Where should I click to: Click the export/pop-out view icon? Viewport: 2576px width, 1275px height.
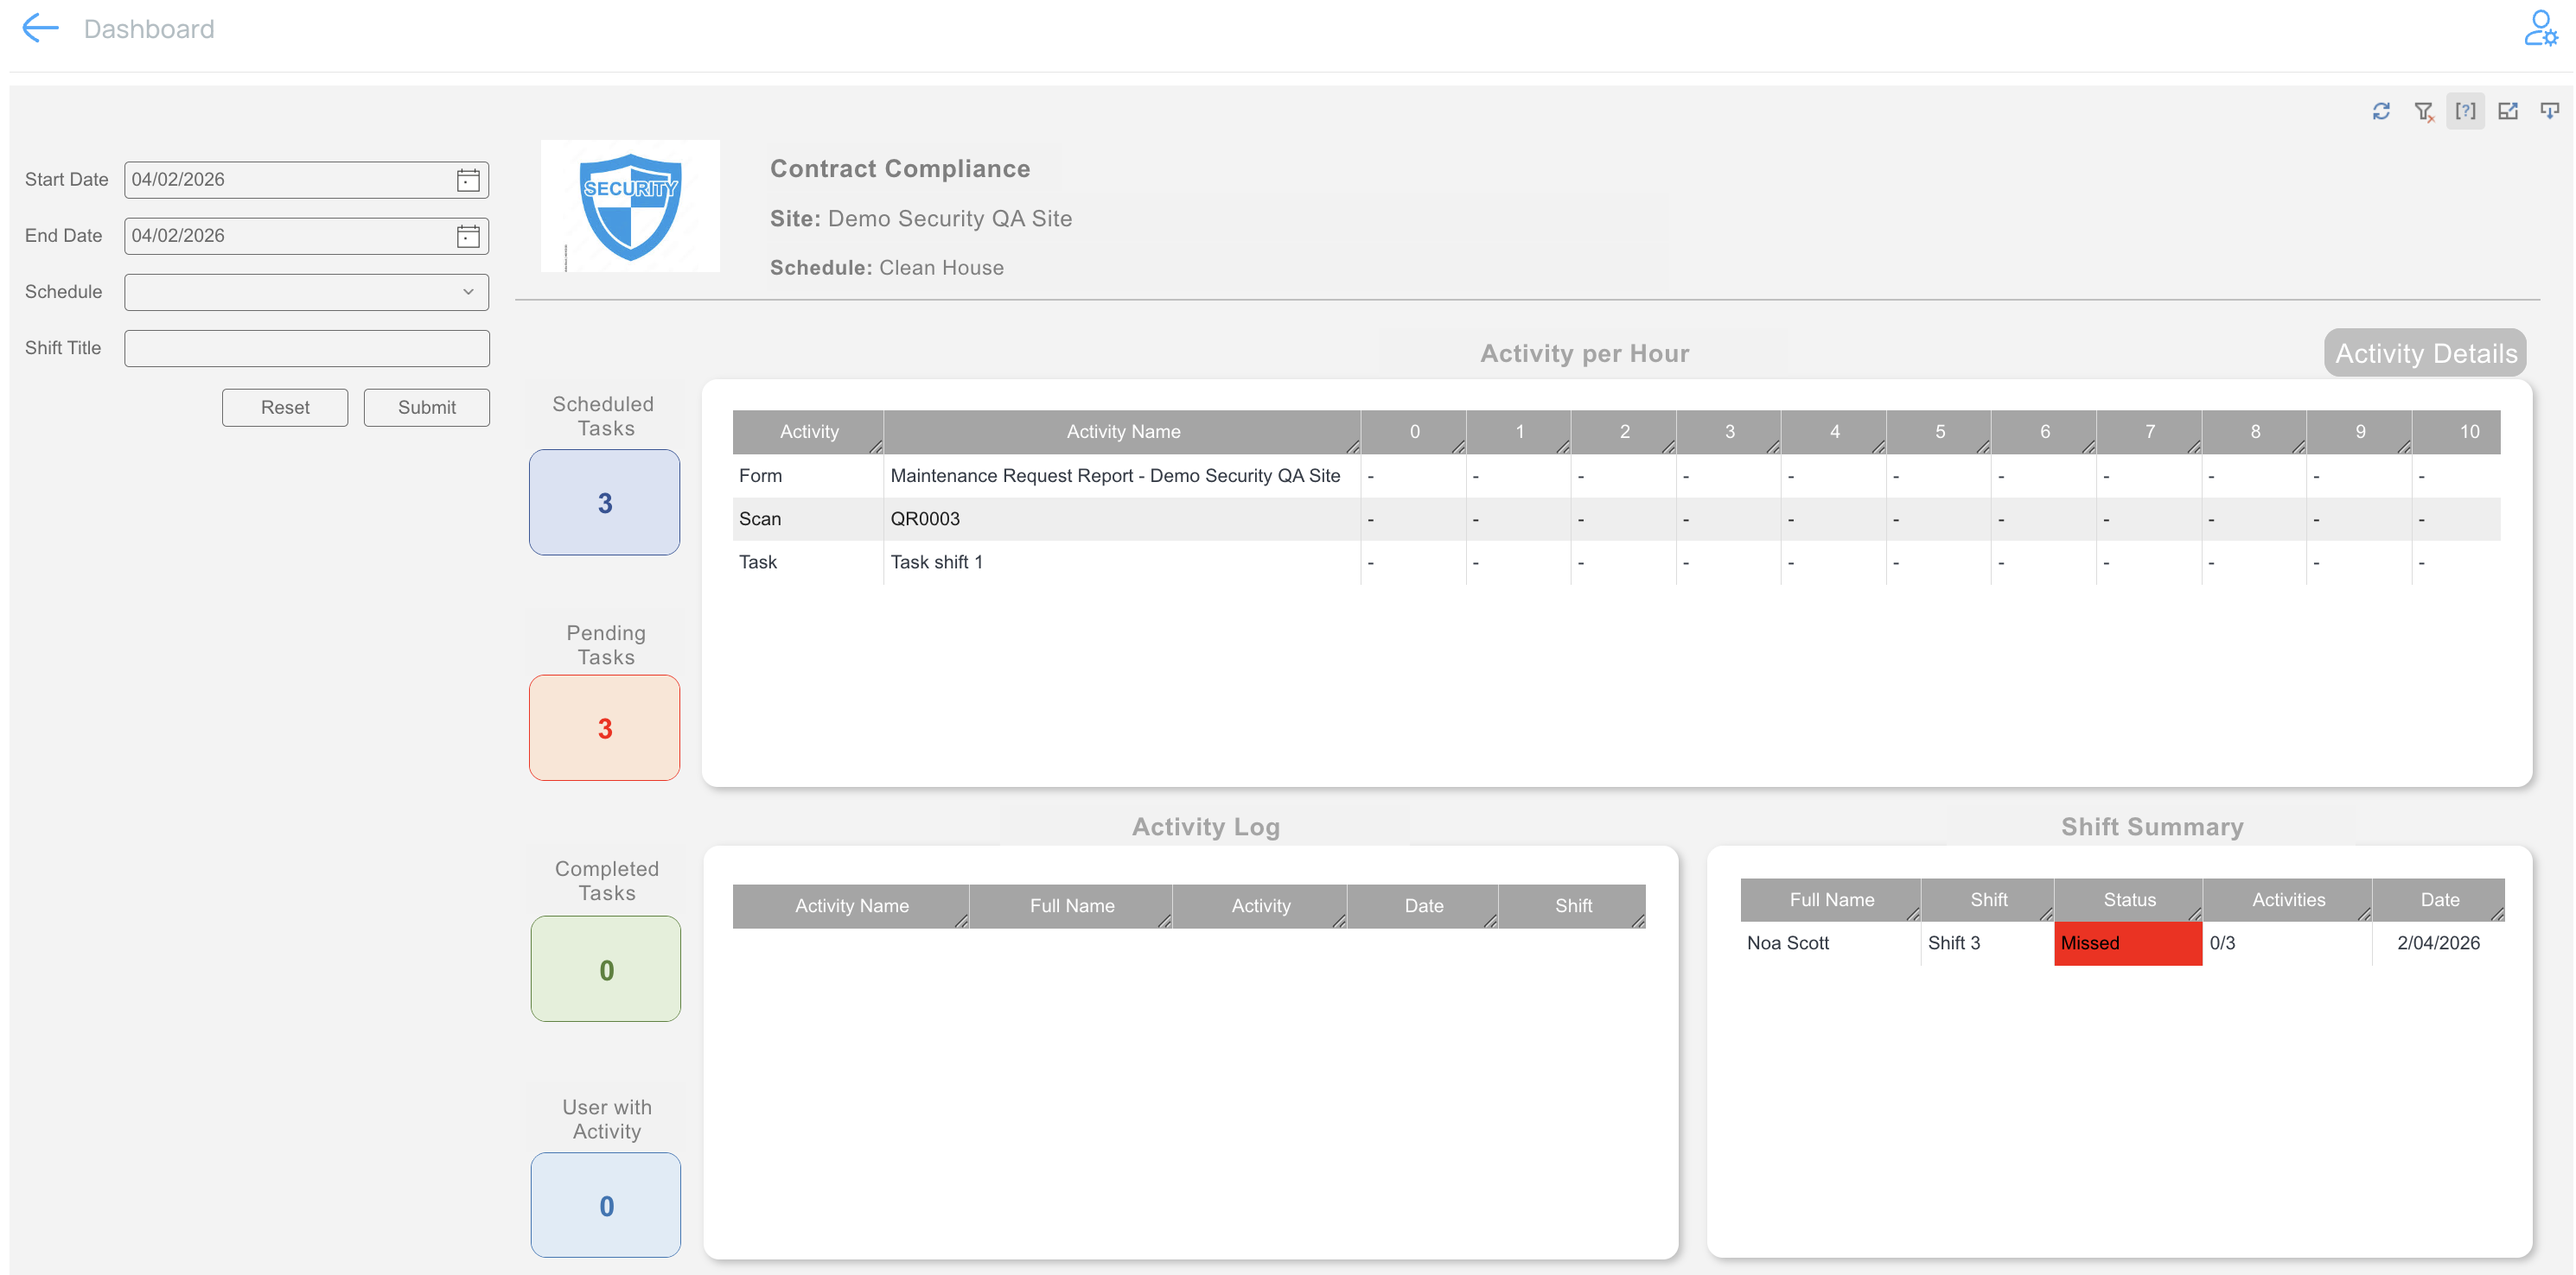[x=2507, y=111]
